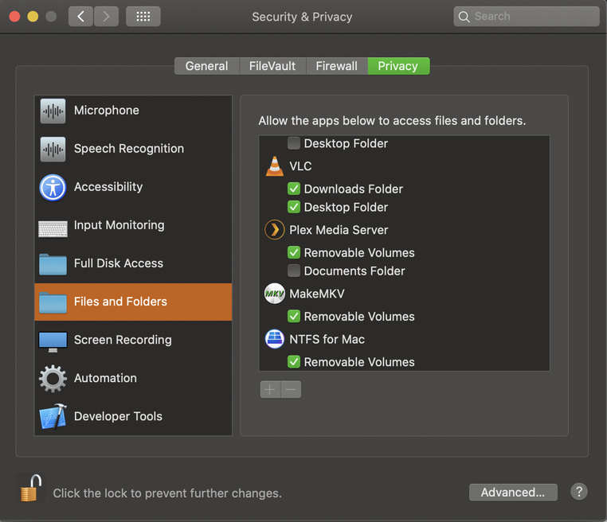Click the open padlock icon
The height and width of the screenshot is (522, 607).
31,488
